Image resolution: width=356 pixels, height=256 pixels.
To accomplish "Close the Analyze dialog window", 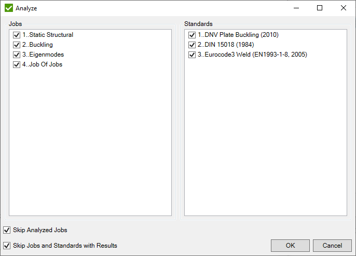I will (x=344, y=8).
